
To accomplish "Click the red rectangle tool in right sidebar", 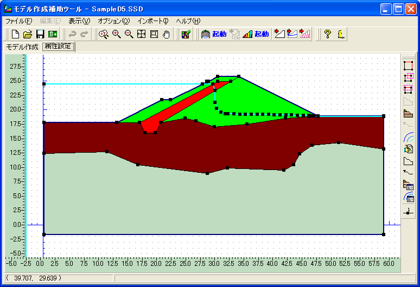I will (408, 66).
